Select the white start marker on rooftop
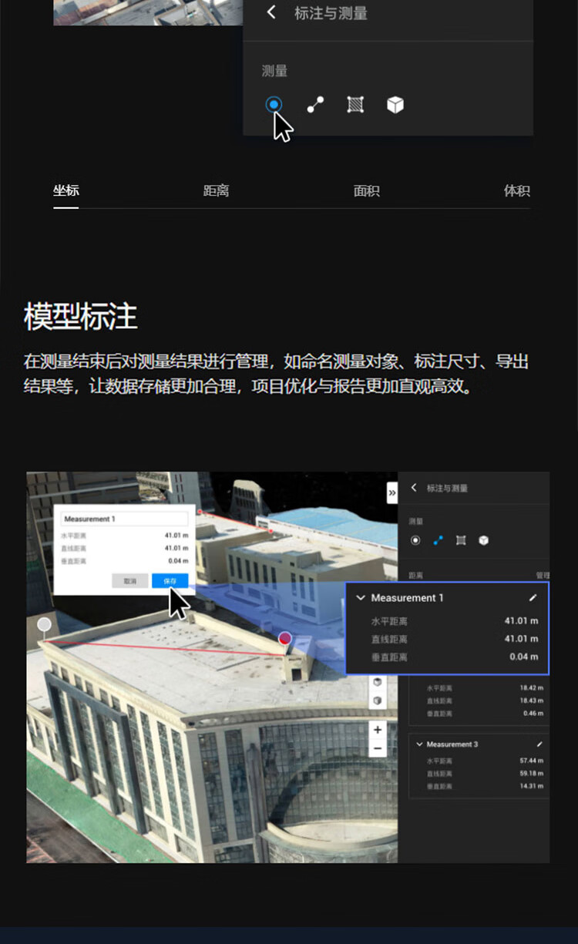 pyautogui.click(x=45, y=625)
